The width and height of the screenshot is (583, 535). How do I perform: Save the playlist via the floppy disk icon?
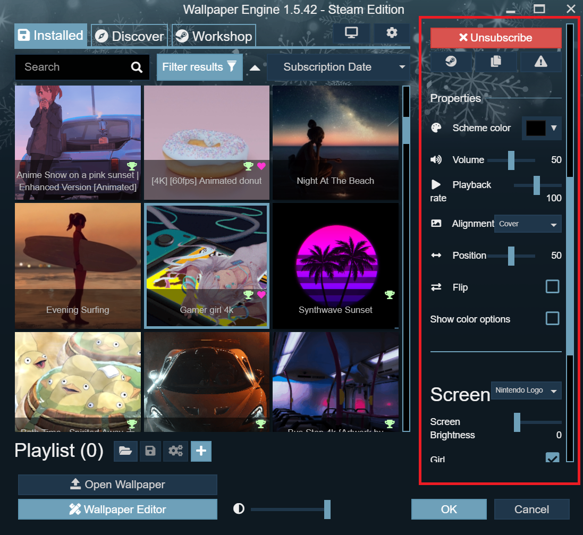coord(150,451)
